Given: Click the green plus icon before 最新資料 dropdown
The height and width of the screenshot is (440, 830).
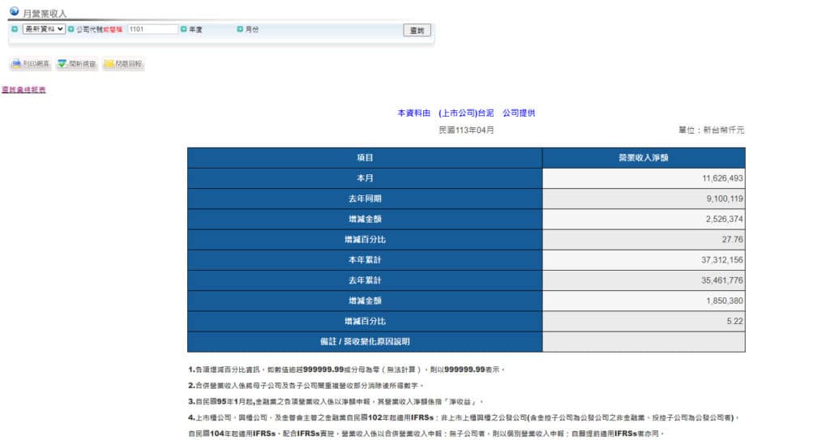Looking at the screenshot, I should [15, 29].
